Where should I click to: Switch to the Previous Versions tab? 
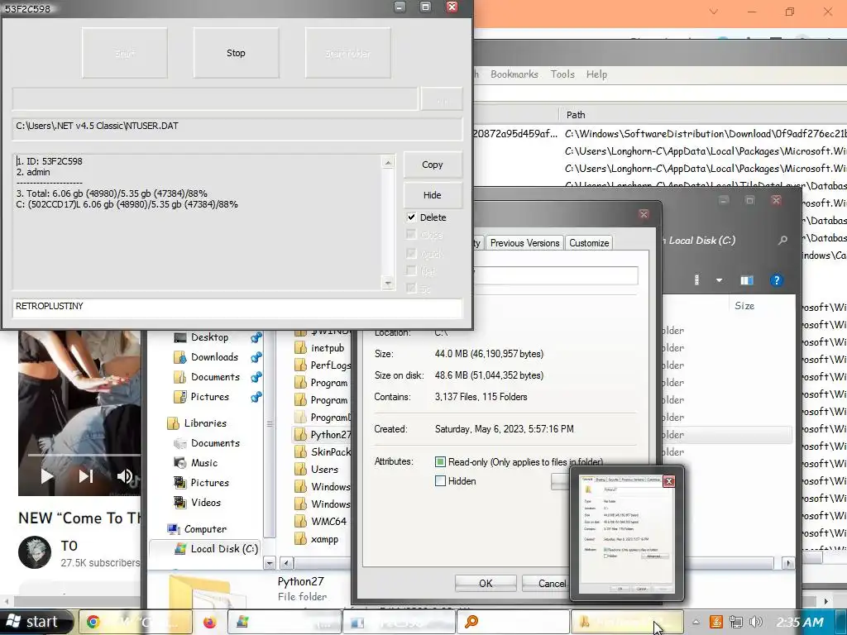(x=524, y=243)
